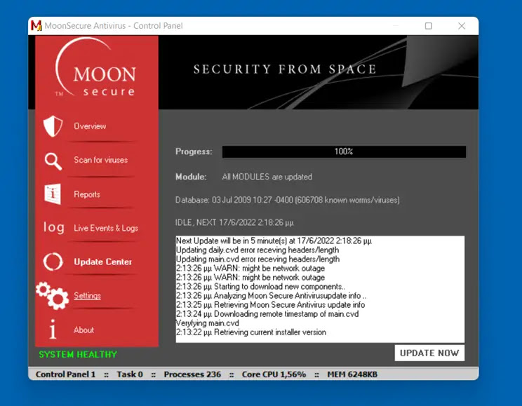Screen dimensions: 522x406
Task: Click 'MEM 6248KB' status entry
Action: (x=352, y=374)
